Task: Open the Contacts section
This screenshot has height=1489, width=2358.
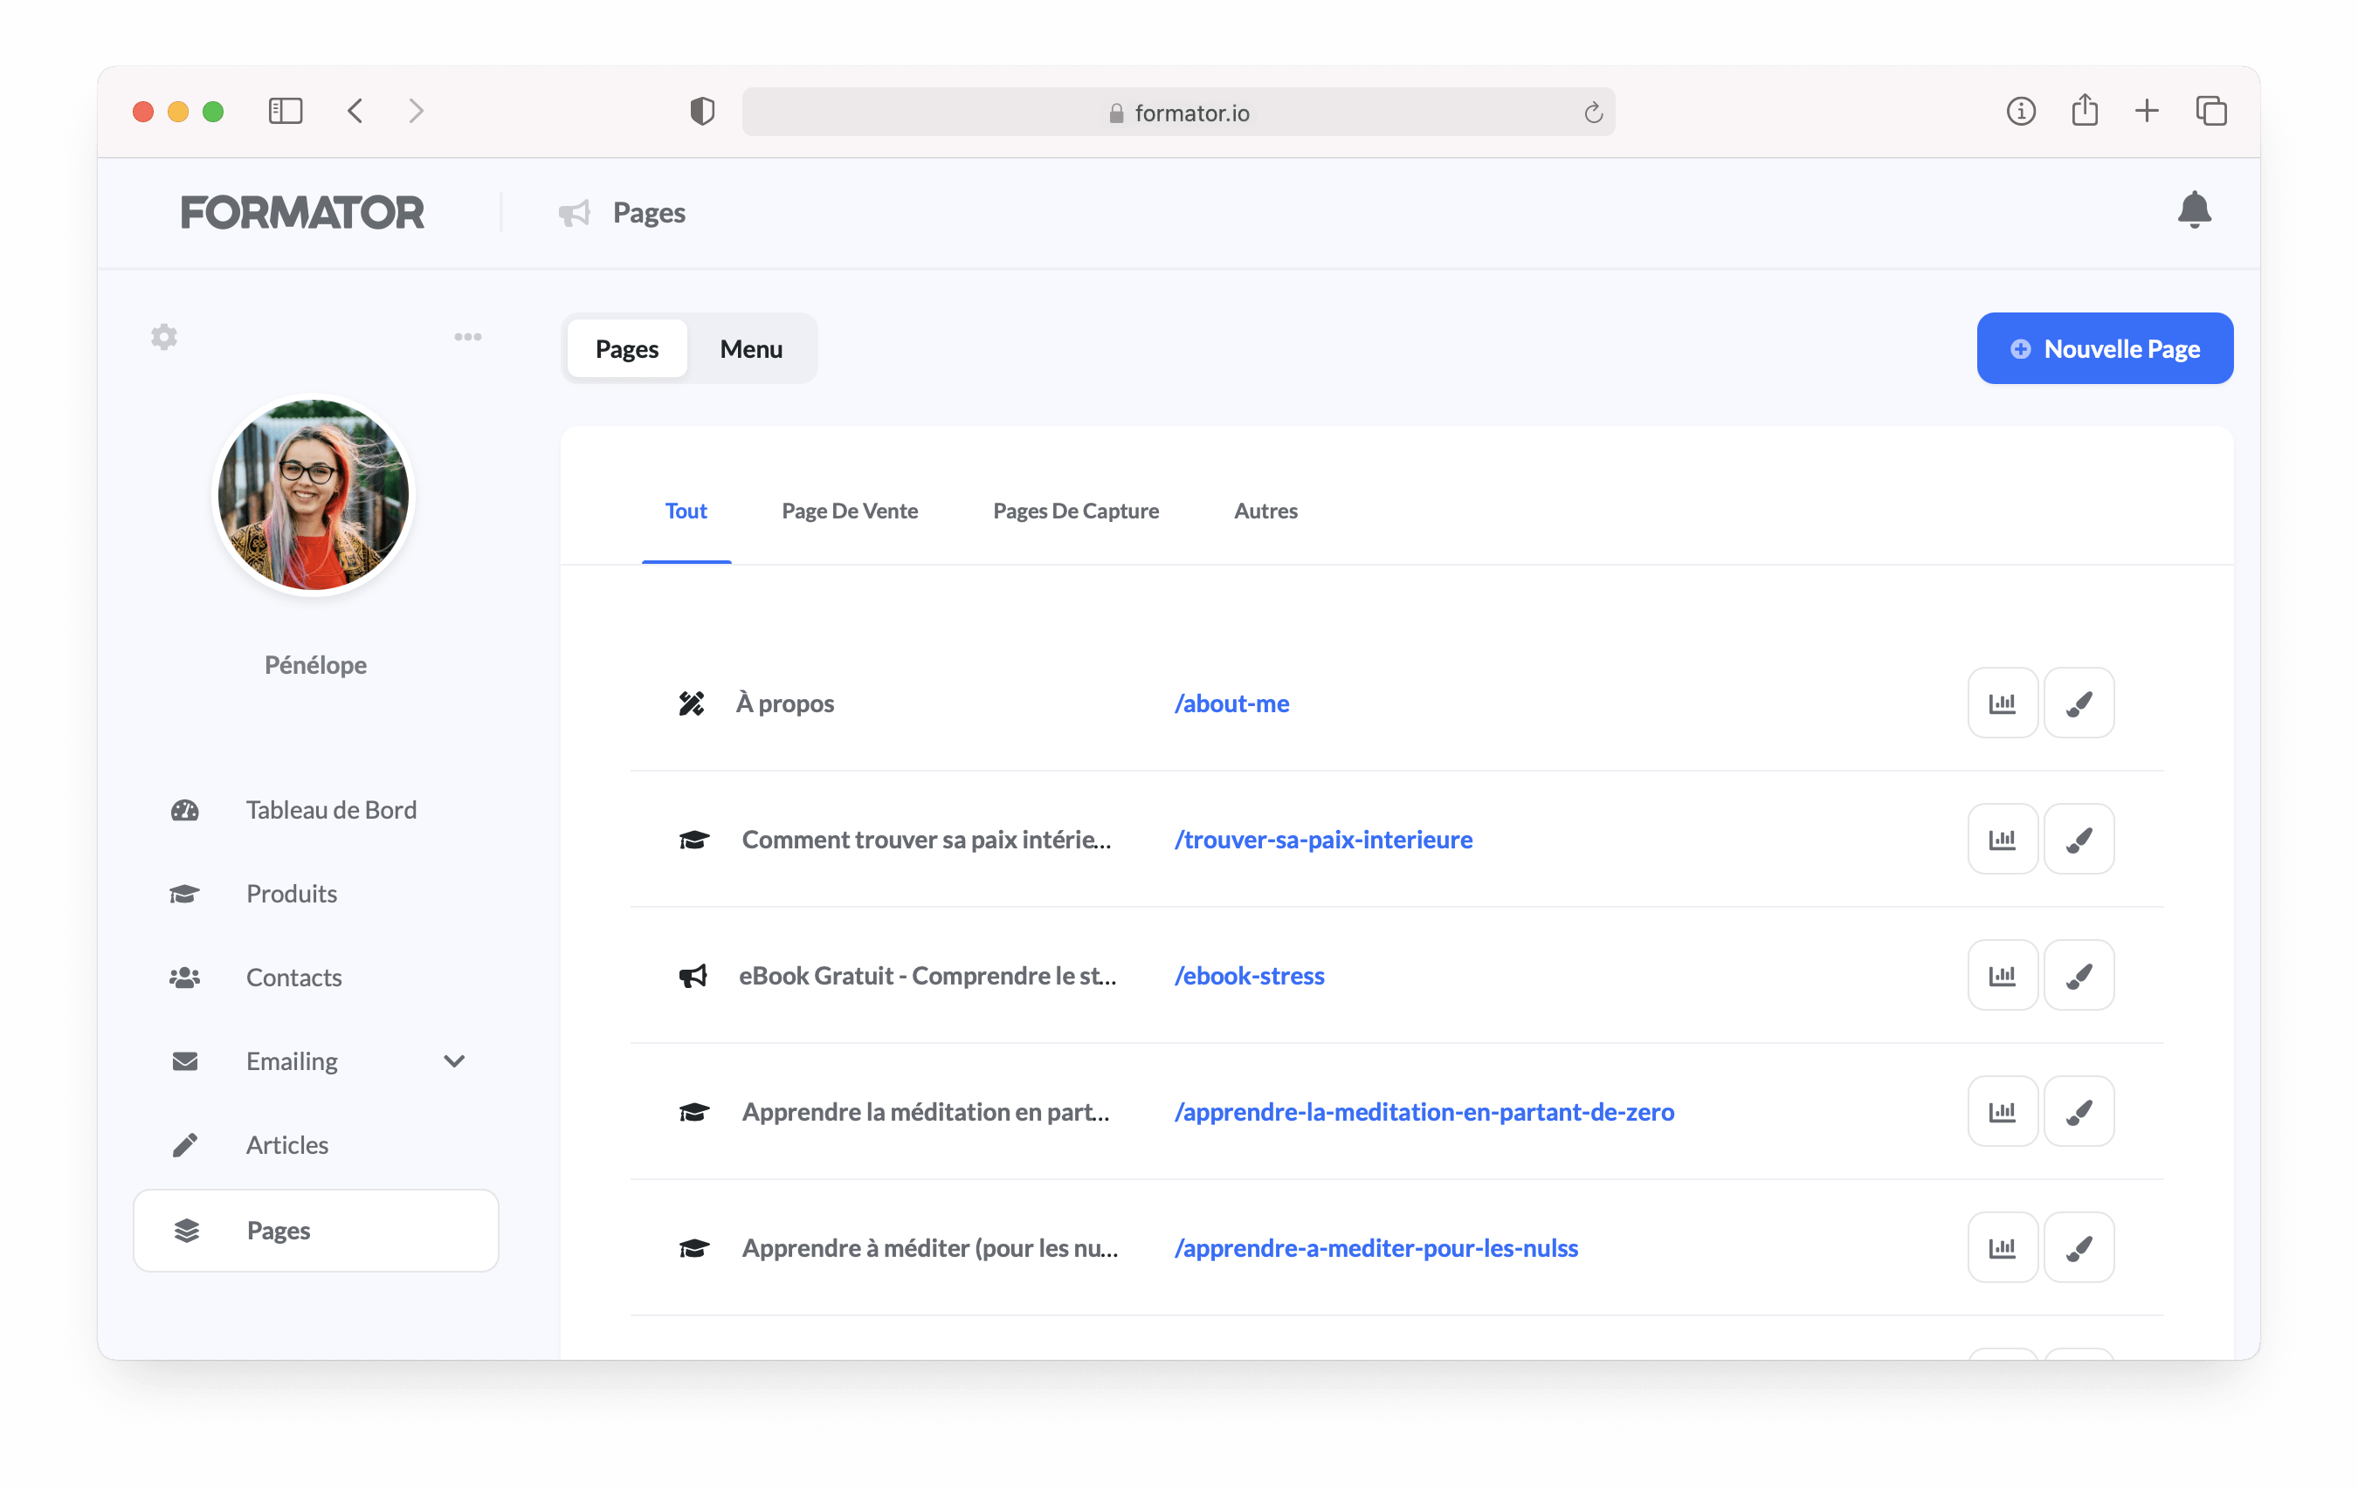Action: point(293,976)
